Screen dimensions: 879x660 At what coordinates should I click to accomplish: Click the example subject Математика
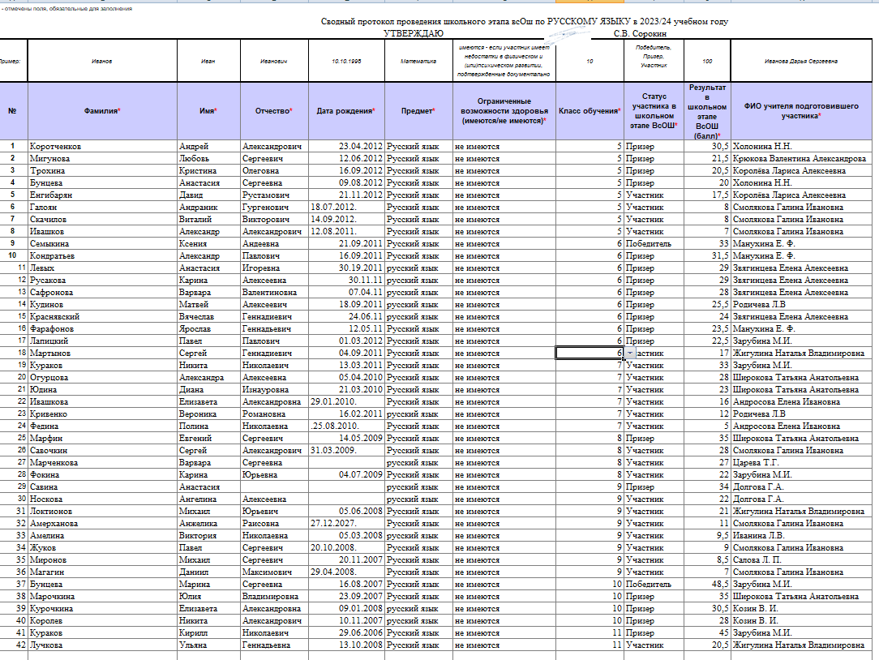[x=418, y=61]
